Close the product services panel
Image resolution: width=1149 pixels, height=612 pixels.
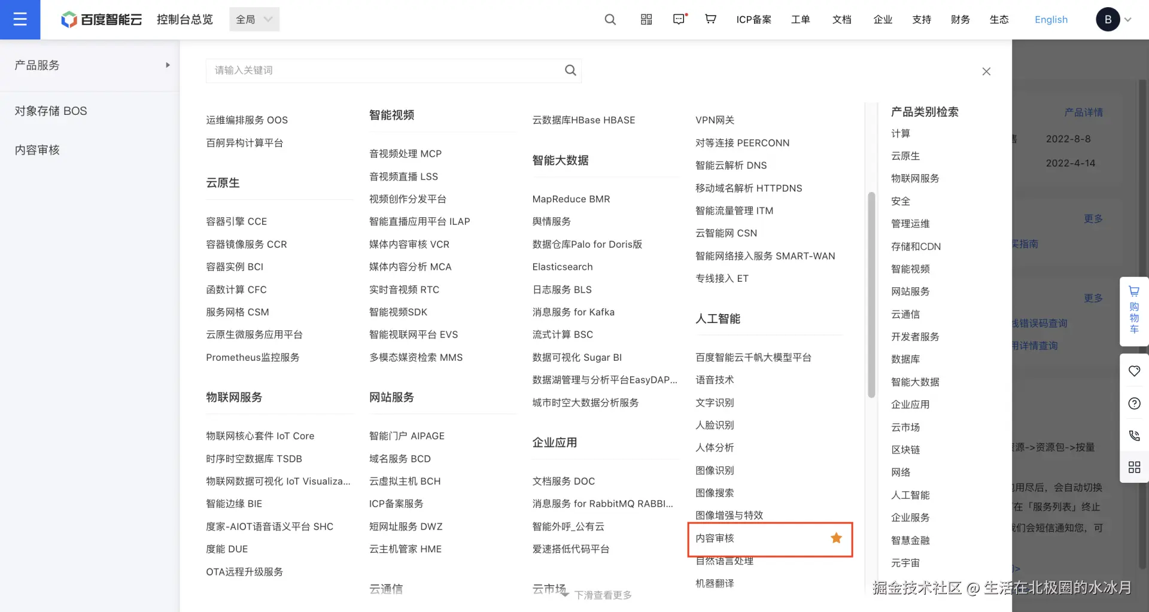coord(986,72)
